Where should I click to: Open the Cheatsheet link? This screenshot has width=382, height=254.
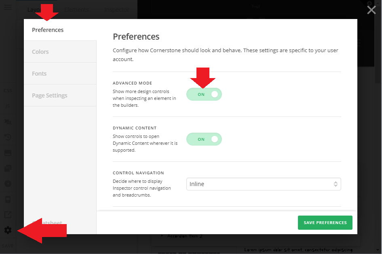point(47,223)
